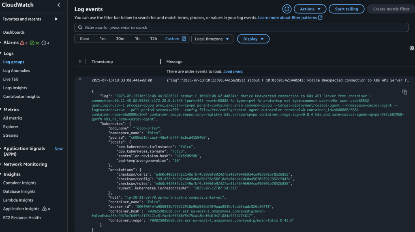Click the Start tailing button
415x232 pixels.
(347, 9)
